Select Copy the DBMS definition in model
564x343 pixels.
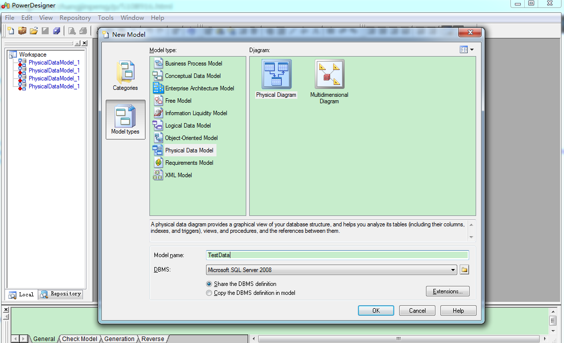click(x=209, y=293)
